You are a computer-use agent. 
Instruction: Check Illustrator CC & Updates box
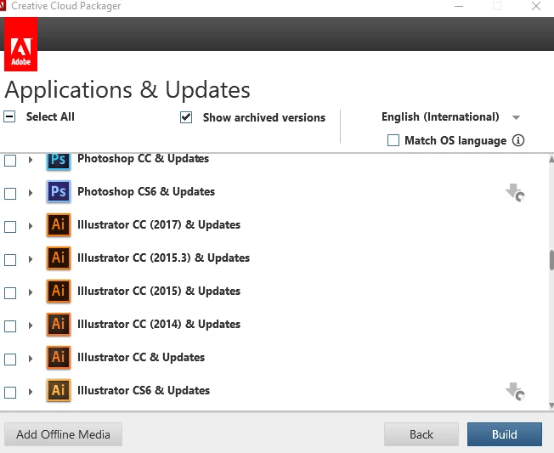click(x=10, y=359)
